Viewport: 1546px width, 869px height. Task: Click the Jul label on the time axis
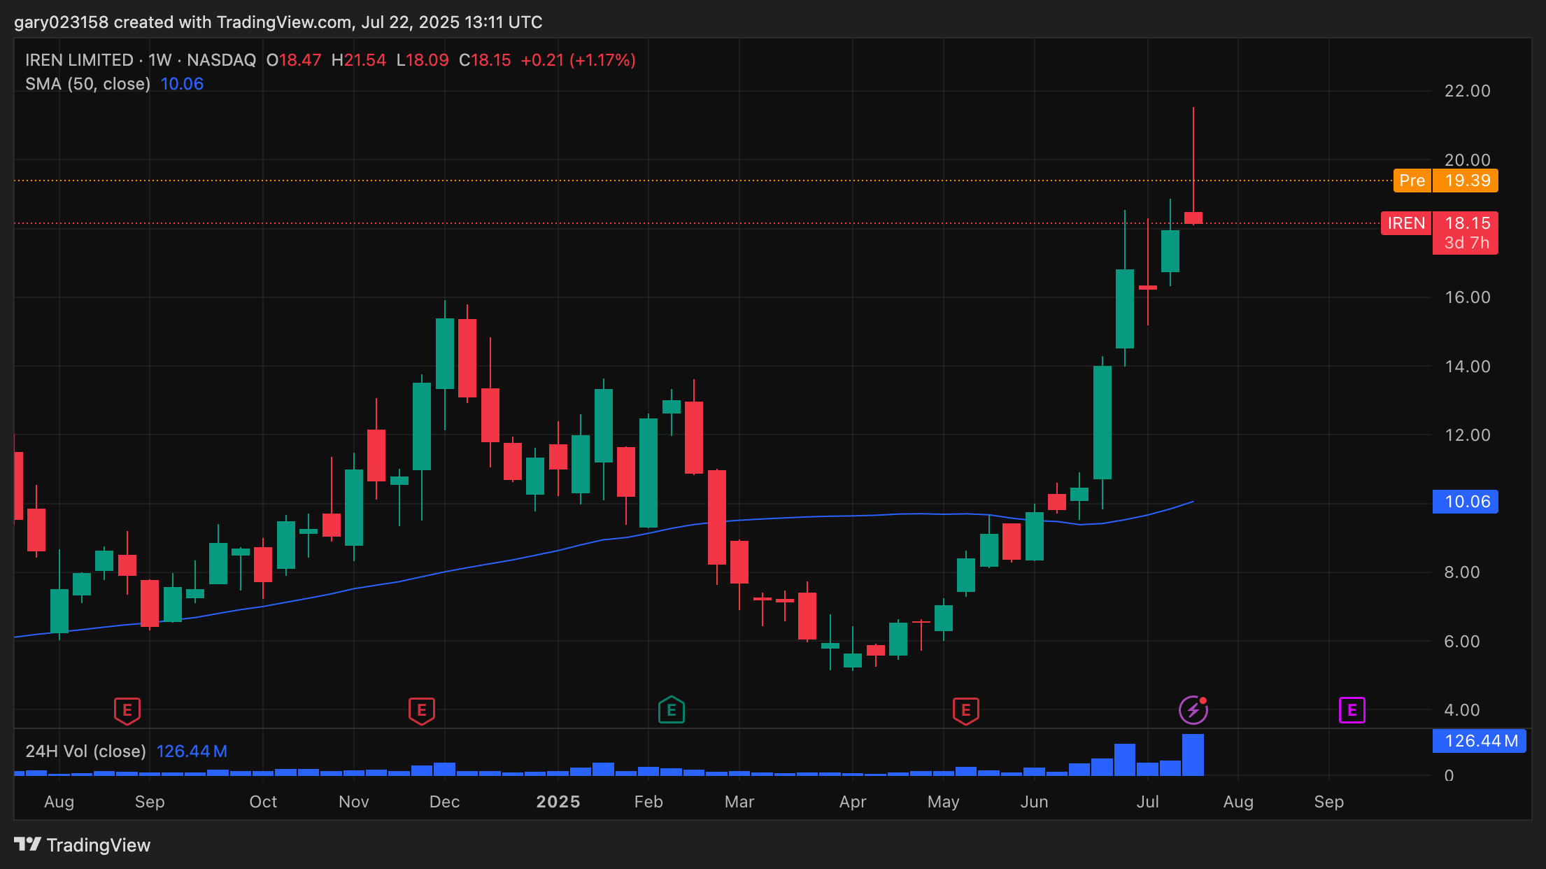click(1148, 802)
